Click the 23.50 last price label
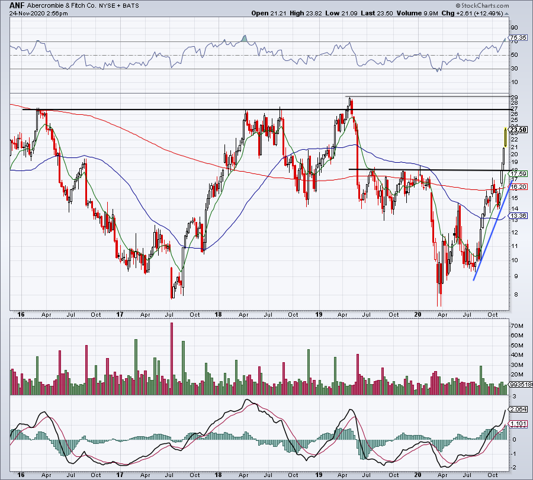533x480 pixels. click(518, 130)
